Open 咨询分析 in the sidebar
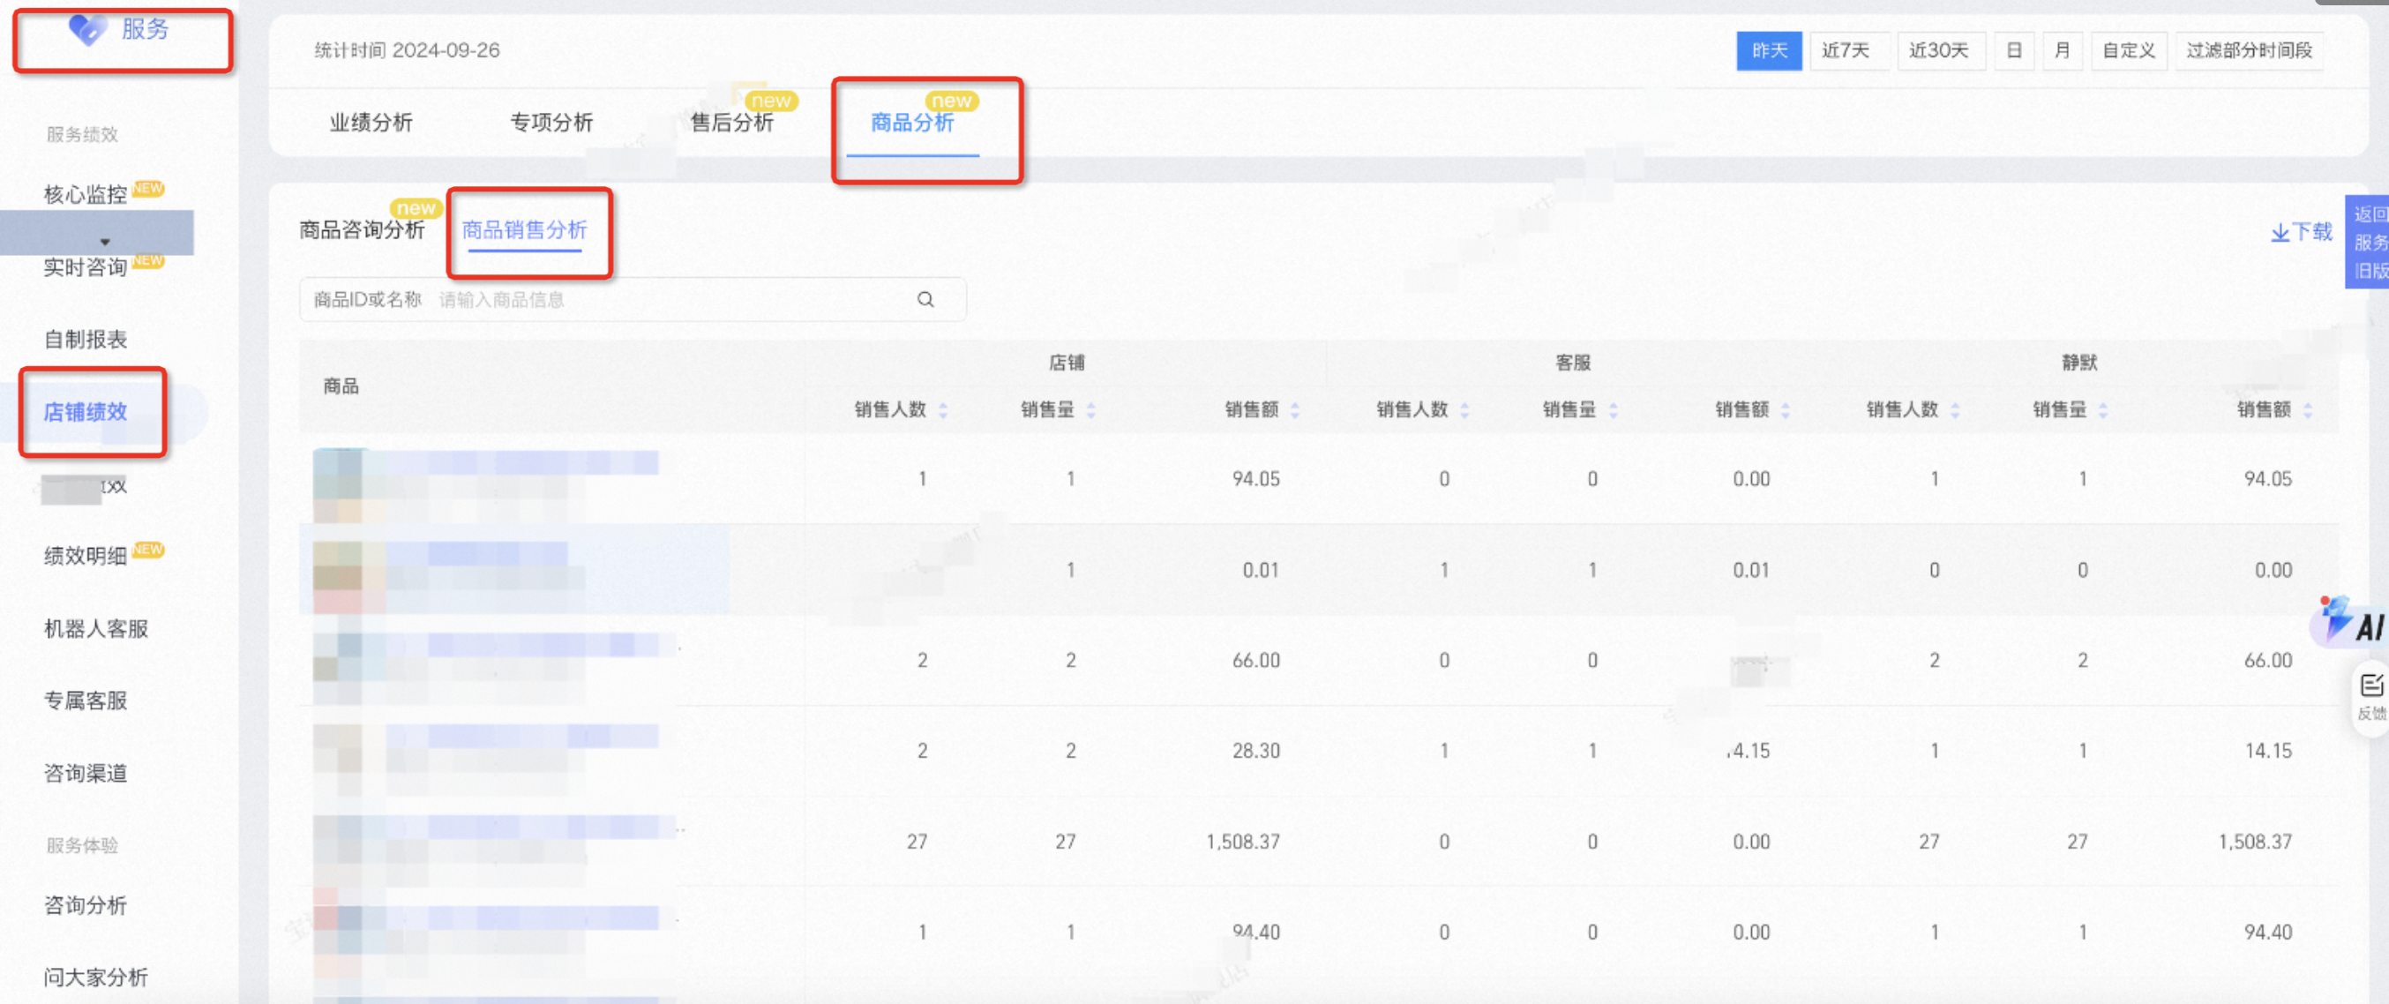Viewport: 2389px width, 1004px height. click(x=86, y=905)
